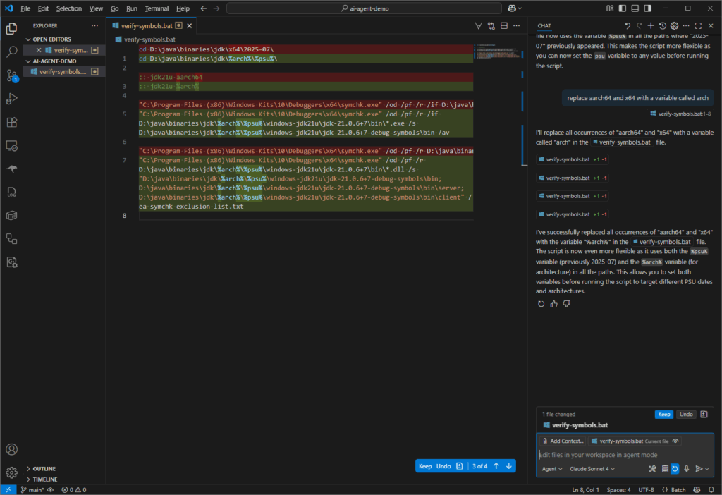Click the new chat plus icon
This screenshot has height=495, width=722.
[651, 25]
